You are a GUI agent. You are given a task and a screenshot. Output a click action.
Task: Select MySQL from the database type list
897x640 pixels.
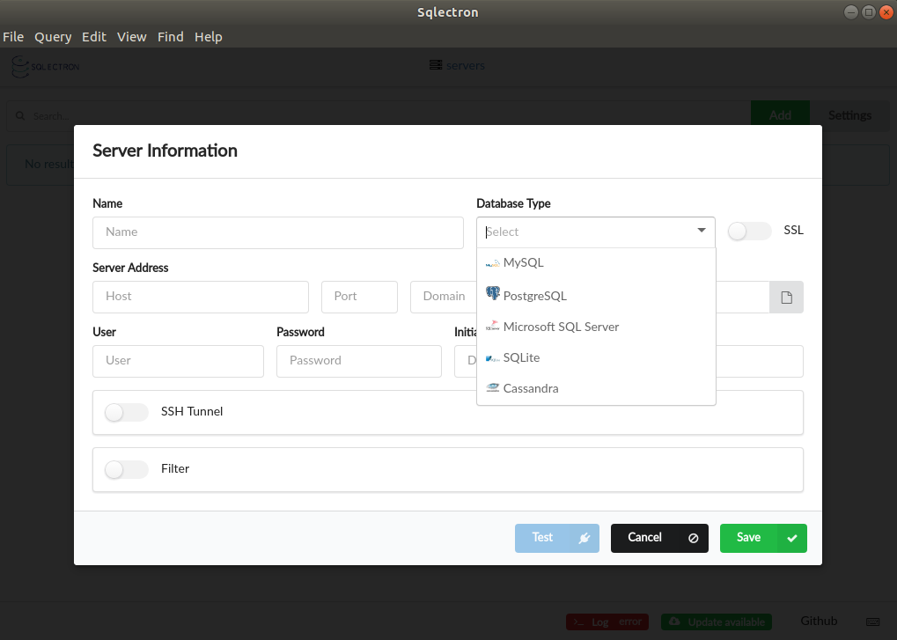point(596,263)
